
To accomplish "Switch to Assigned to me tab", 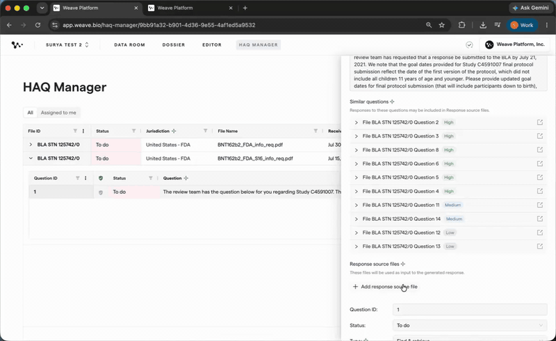I will click(x=58, y=113).
